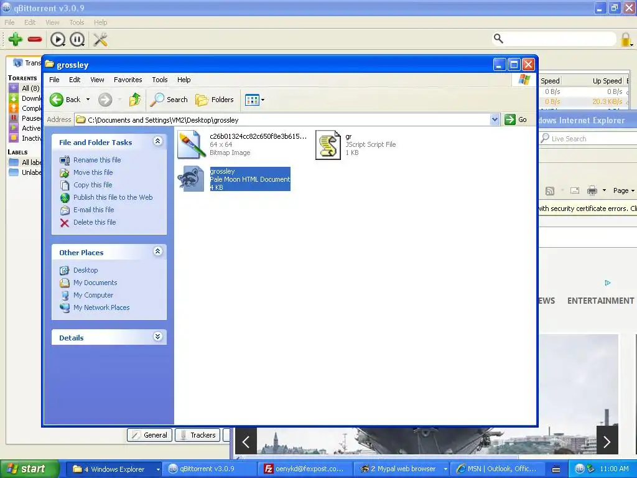The image size is (637, 478).
Task: Click the Pause icon in qBittorrent toolbar
Action: coord(77,39)
